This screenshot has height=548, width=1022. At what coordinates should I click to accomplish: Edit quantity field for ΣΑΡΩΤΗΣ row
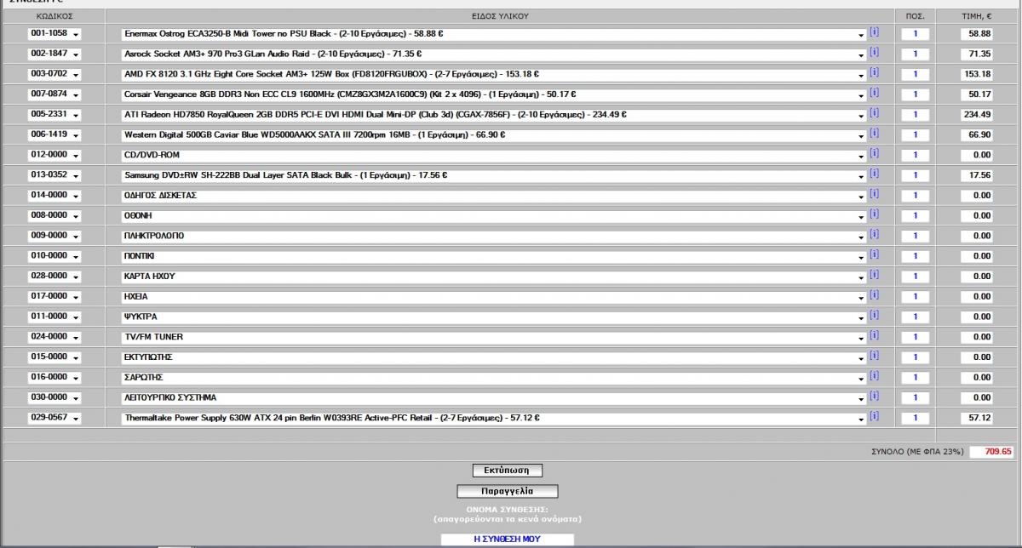[x=915, y=378]
